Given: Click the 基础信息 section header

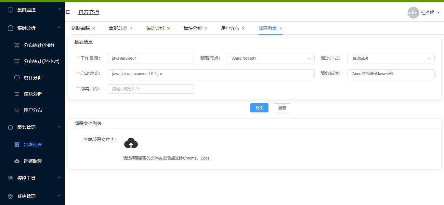Looking at the screenshot, I should [84, 42].
